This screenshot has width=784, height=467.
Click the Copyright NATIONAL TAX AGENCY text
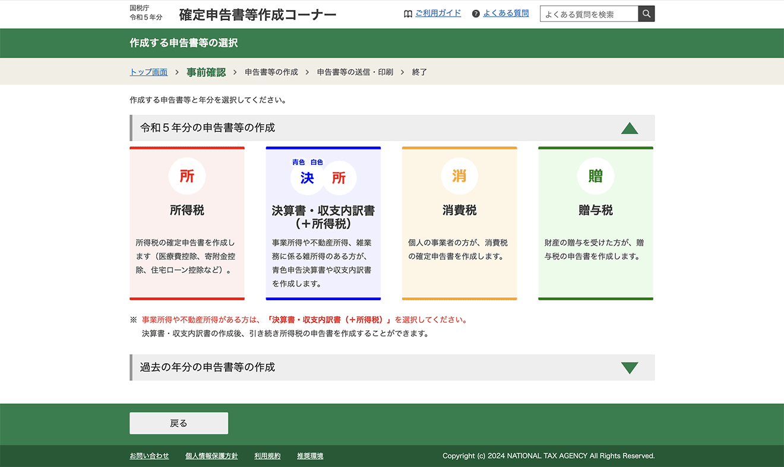[x=549, y=456]
